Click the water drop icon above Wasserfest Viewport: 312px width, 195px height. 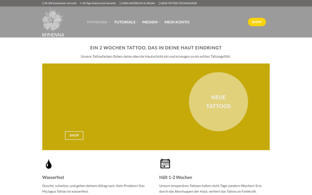pyautogui.click(x=48, y=164)
